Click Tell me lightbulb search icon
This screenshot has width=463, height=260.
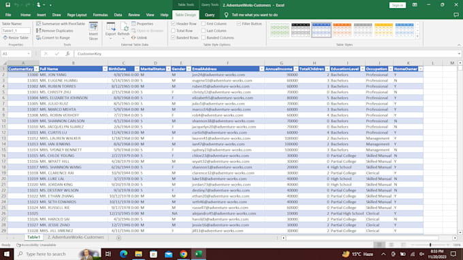coord(226,15)
